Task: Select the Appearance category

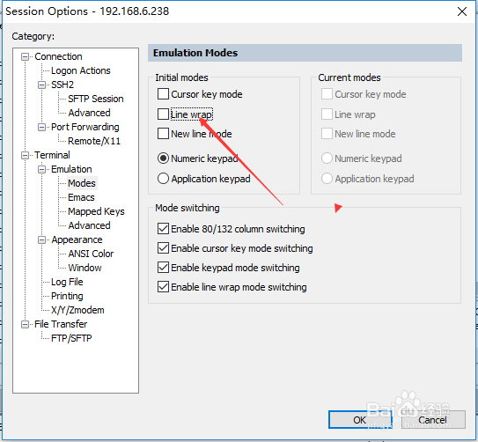Action: click(77, 239)
